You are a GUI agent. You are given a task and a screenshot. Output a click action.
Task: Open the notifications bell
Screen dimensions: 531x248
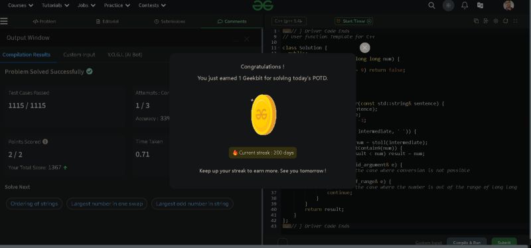[x=465, y=5]
